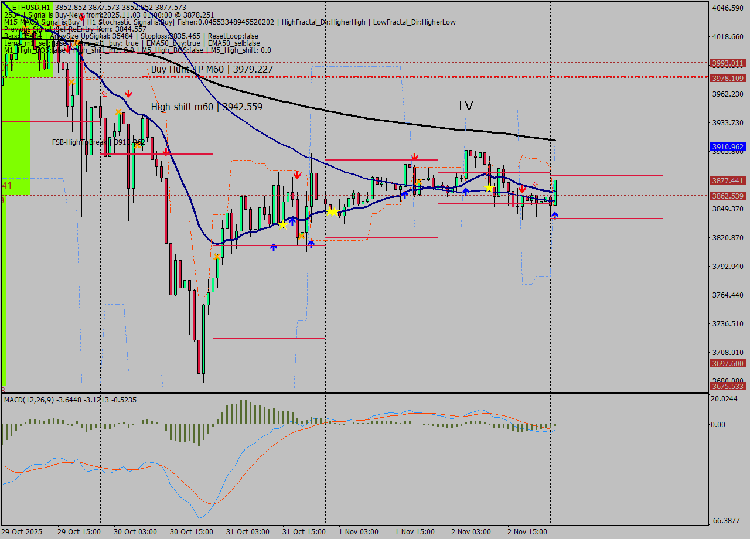Select the red down-arrow sell signal above Buy Hunt text
This screenshot has width=750, height=539.
click(x=129, y=92)
